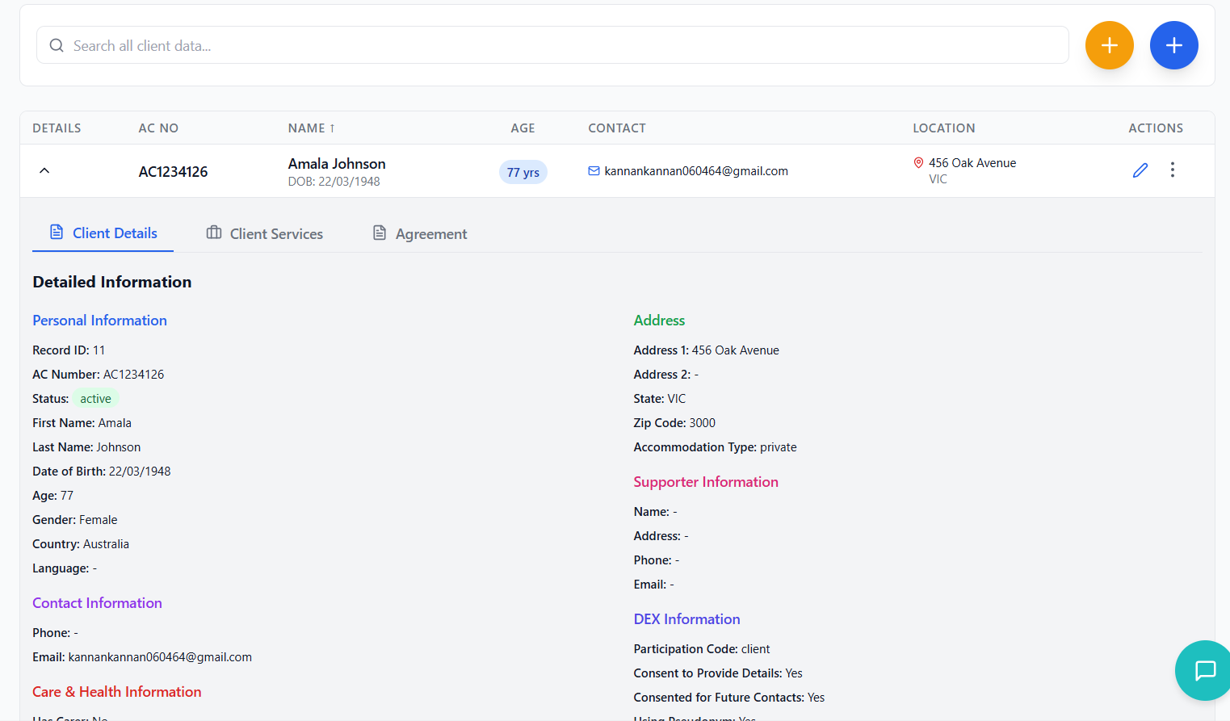Viewport: 1230px width, 721px height.
Task: Click the search magnifier icon
Action: coord(57,46)
